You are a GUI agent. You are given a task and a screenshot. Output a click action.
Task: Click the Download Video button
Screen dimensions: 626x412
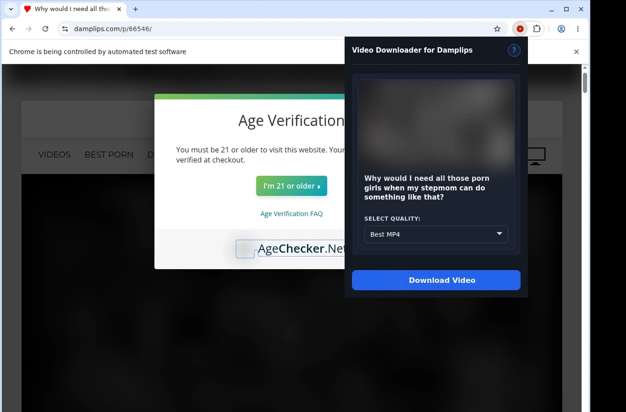click(x=436, y=280)
